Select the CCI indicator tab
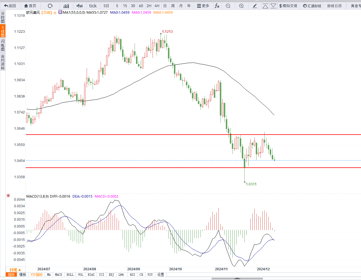The height and width of the screenshot is (280, 361). 102,275
